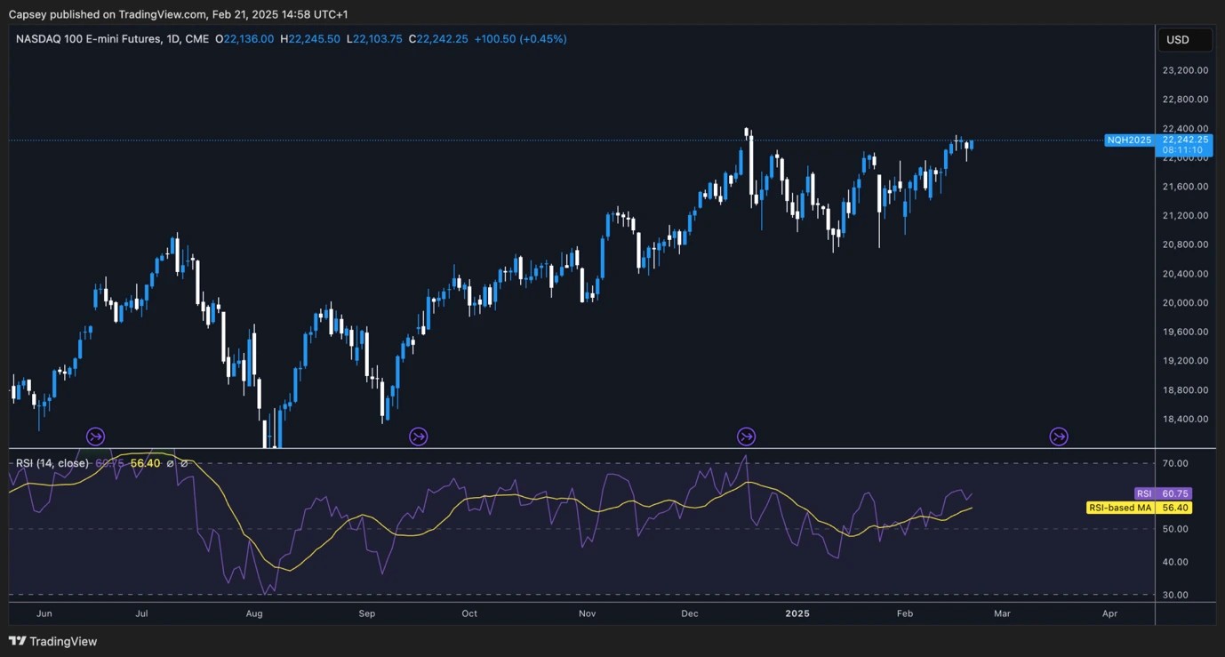The width and height of the screenshot is (1225, 657).
Task: Click the first Ø symbol in the RSI legend
Action: tap(169, 462)
